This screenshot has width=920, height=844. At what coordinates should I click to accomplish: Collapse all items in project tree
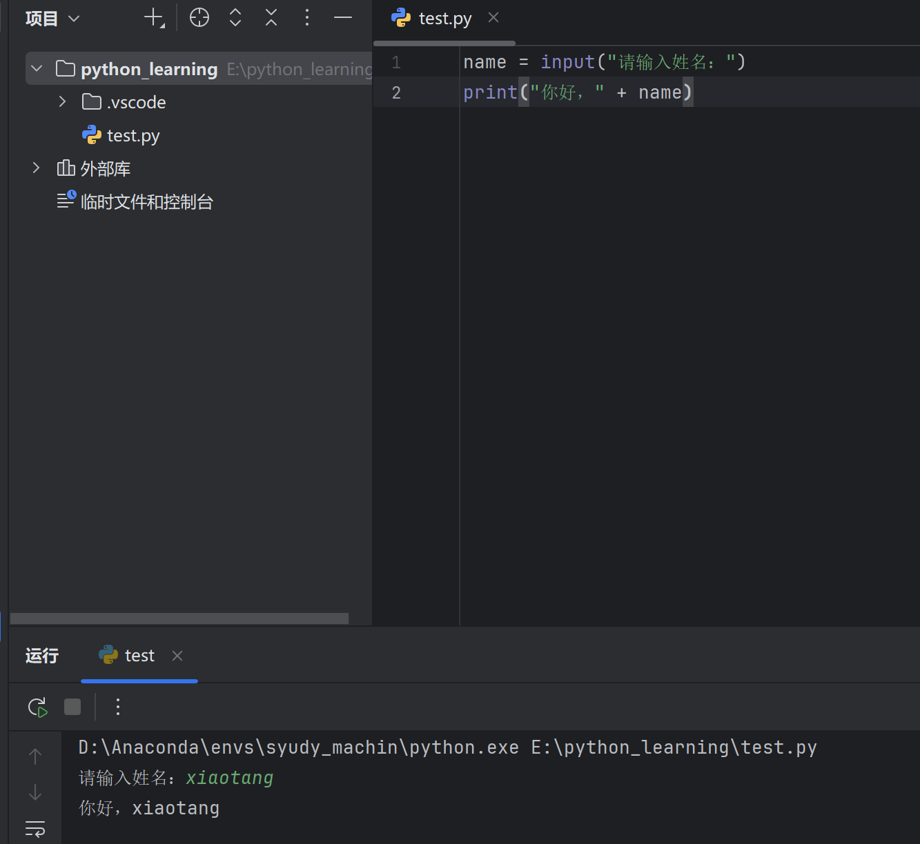(x=271, y=18)
